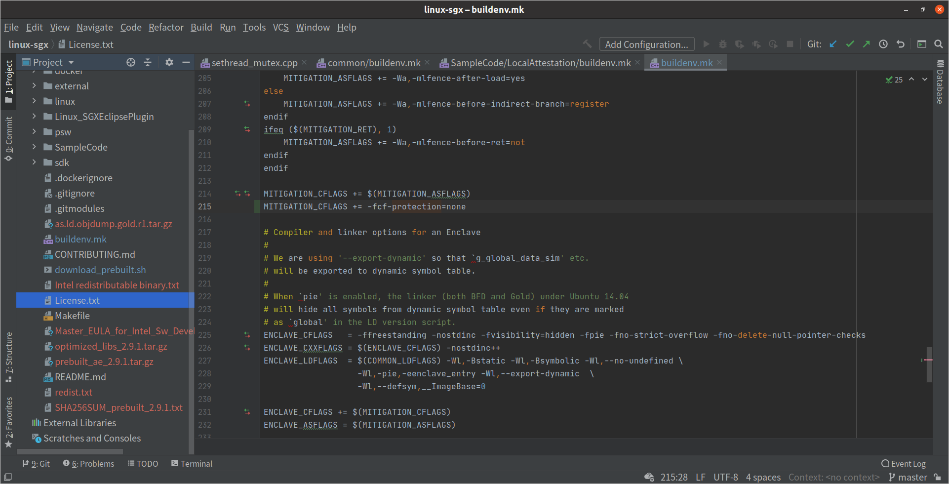
Task: Open the Terminal tool window
Action: (x=192, y=463)
